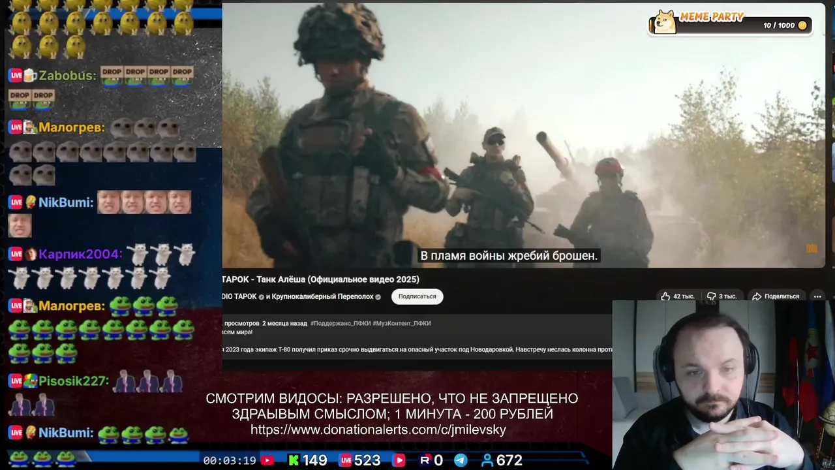835x470 pixels.
Task: Click the green Kick icon next to 149
Action: tap(294, 460)
